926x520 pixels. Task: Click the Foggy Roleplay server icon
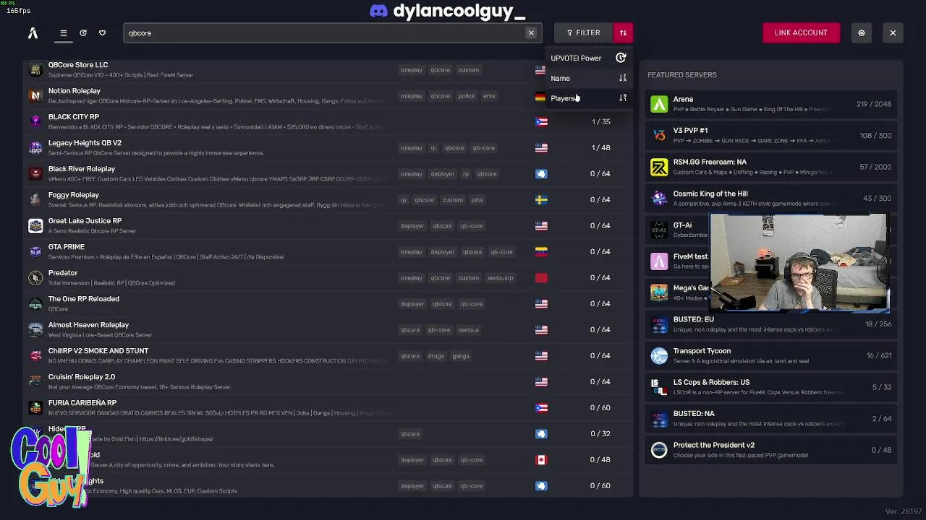pos(35,200)
